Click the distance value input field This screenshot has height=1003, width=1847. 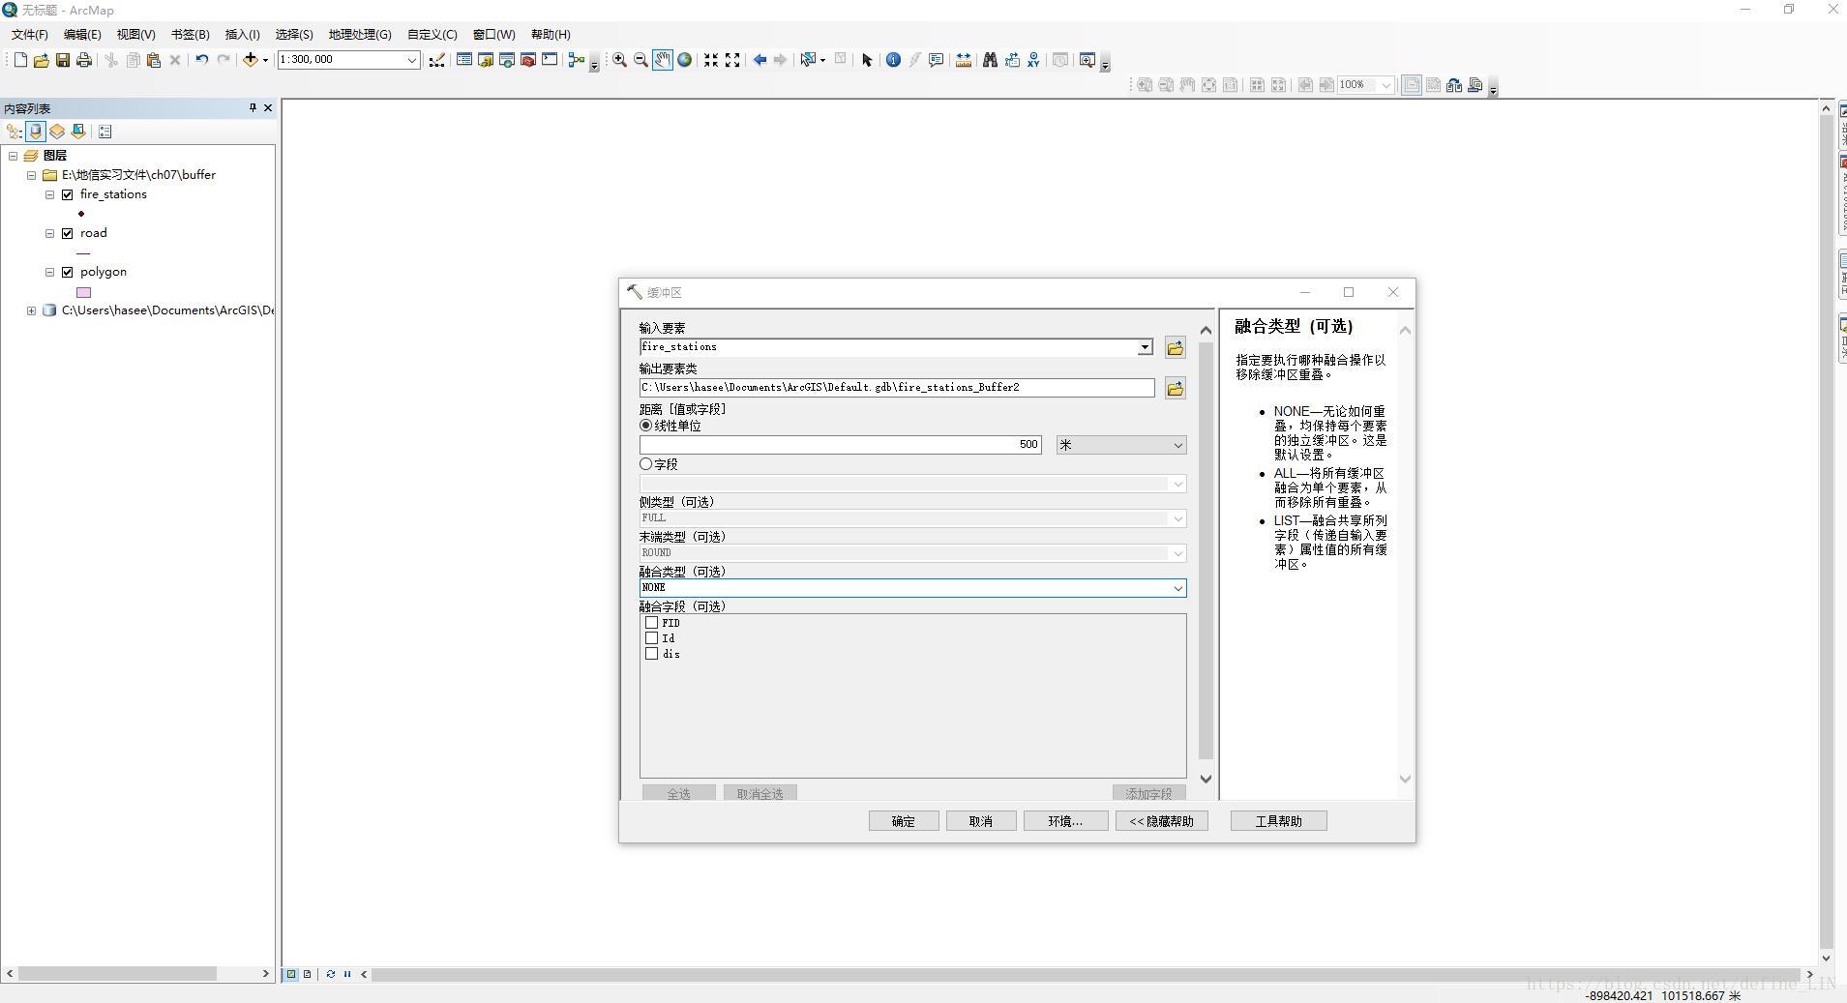840,445
